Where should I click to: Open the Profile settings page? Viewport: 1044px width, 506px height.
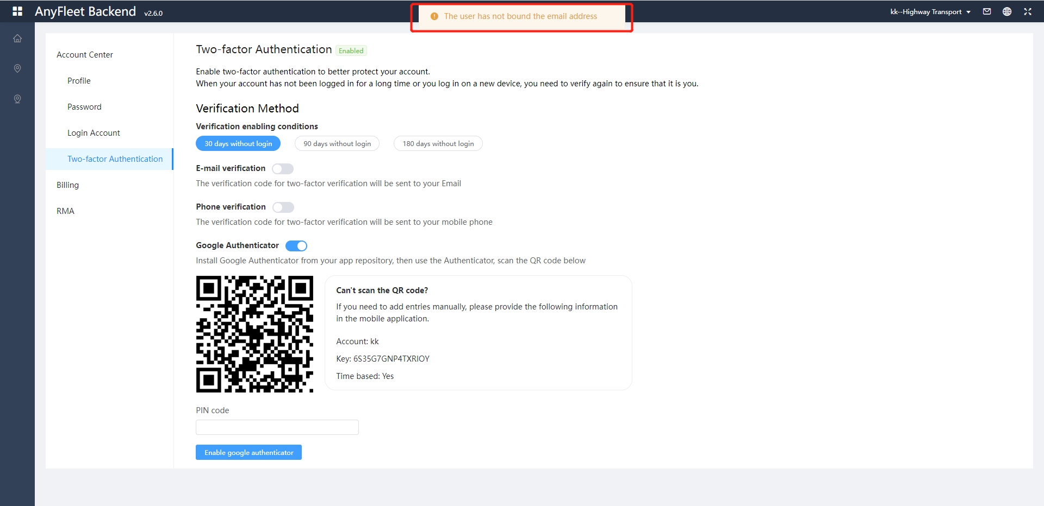click(x=79, y=80)
